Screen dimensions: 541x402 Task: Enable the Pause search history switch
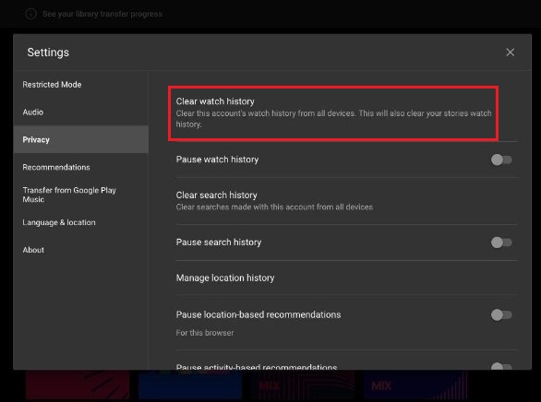[501, 242]
